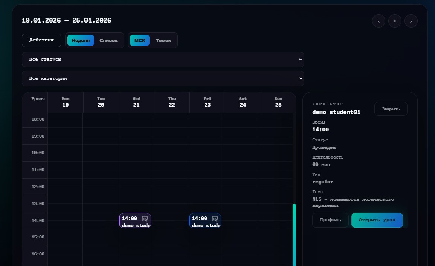The width and height of the screenshot is (435, 266).
Task: Select Томск timezone
Action: [163, 40]
